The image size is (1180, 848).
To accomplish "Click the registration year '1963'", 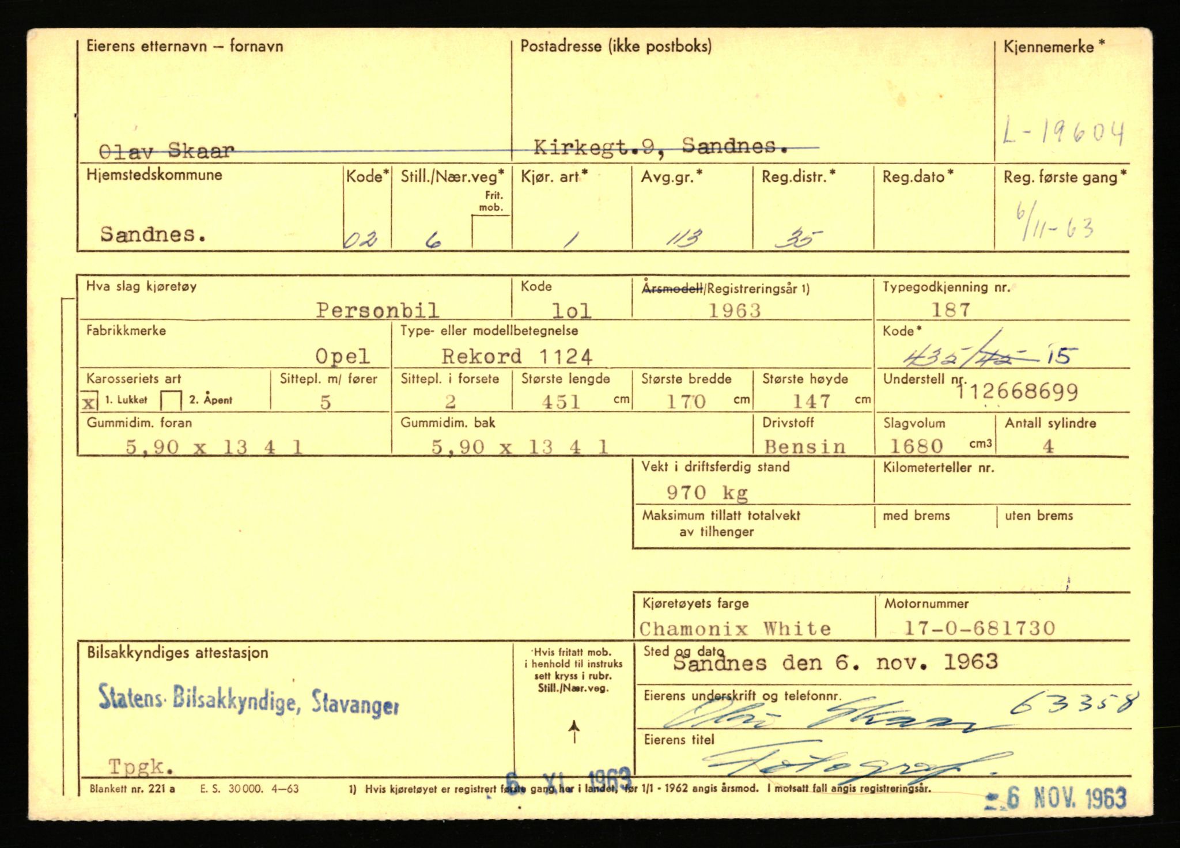I will tap(734, 311).
